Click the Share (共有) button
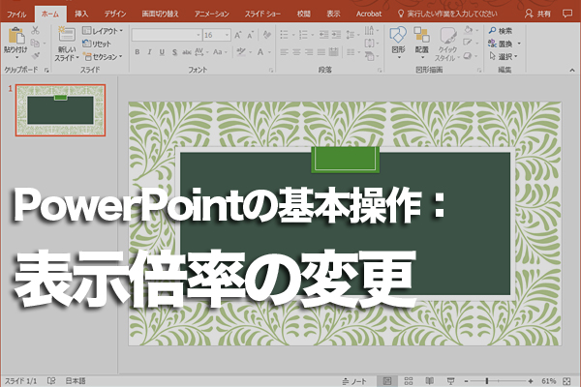581x387 pixels. (x=537, y=15)
